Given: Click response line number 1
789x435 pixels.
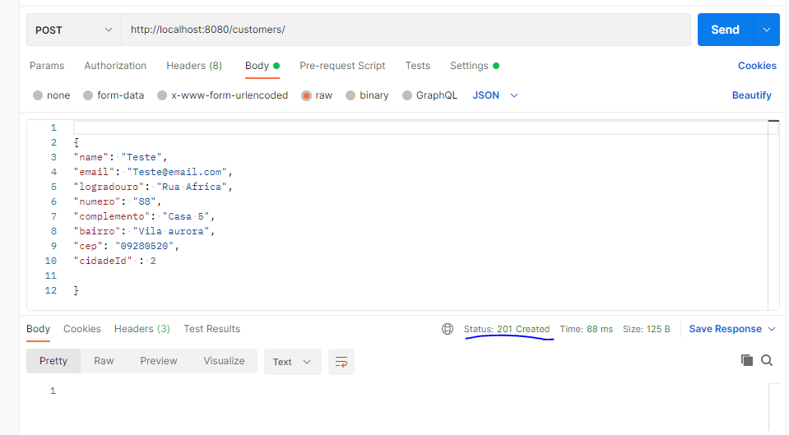Looking at the screenshot, I should pos(53,391).
